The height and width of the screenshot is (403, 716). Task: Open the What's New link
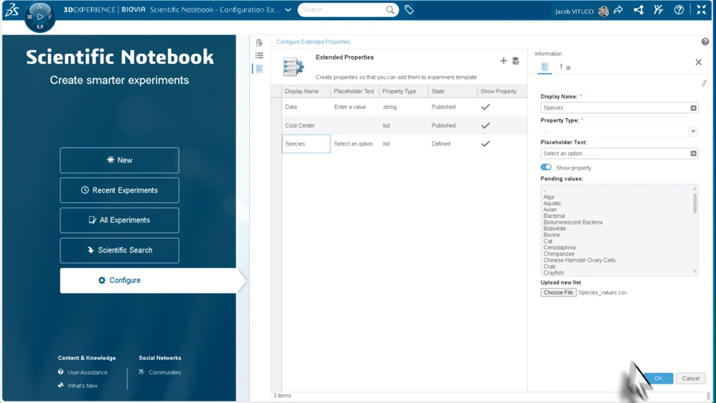pos(82,386)
